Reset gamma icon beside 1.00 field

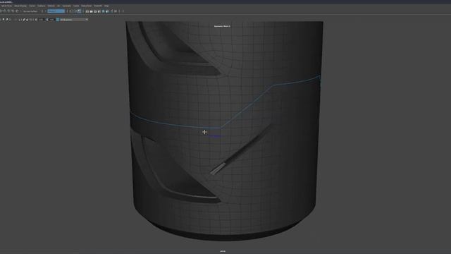pyautogui.click(x=47, y=20)
